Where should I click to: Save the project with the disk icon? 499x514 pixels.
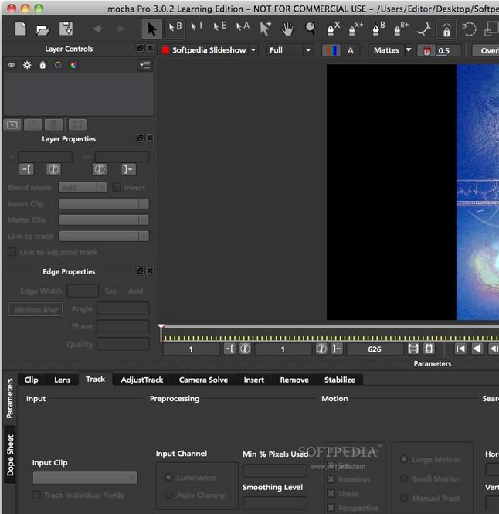pyautogui.click(x=66, y=29)
